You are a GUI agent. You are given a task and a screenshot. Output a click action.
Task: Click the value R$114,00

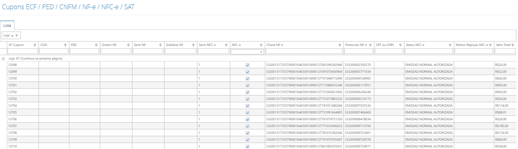[502, 106]
